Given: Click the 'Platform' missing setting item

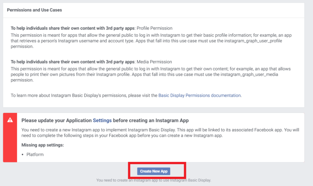Looking at the screenshot, I should coord(35,154).
